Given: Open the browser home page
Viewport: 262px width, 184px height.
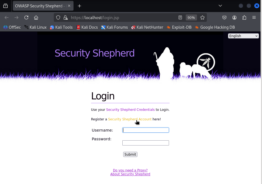Looking at the screenshot, I should tap(36, 18).
